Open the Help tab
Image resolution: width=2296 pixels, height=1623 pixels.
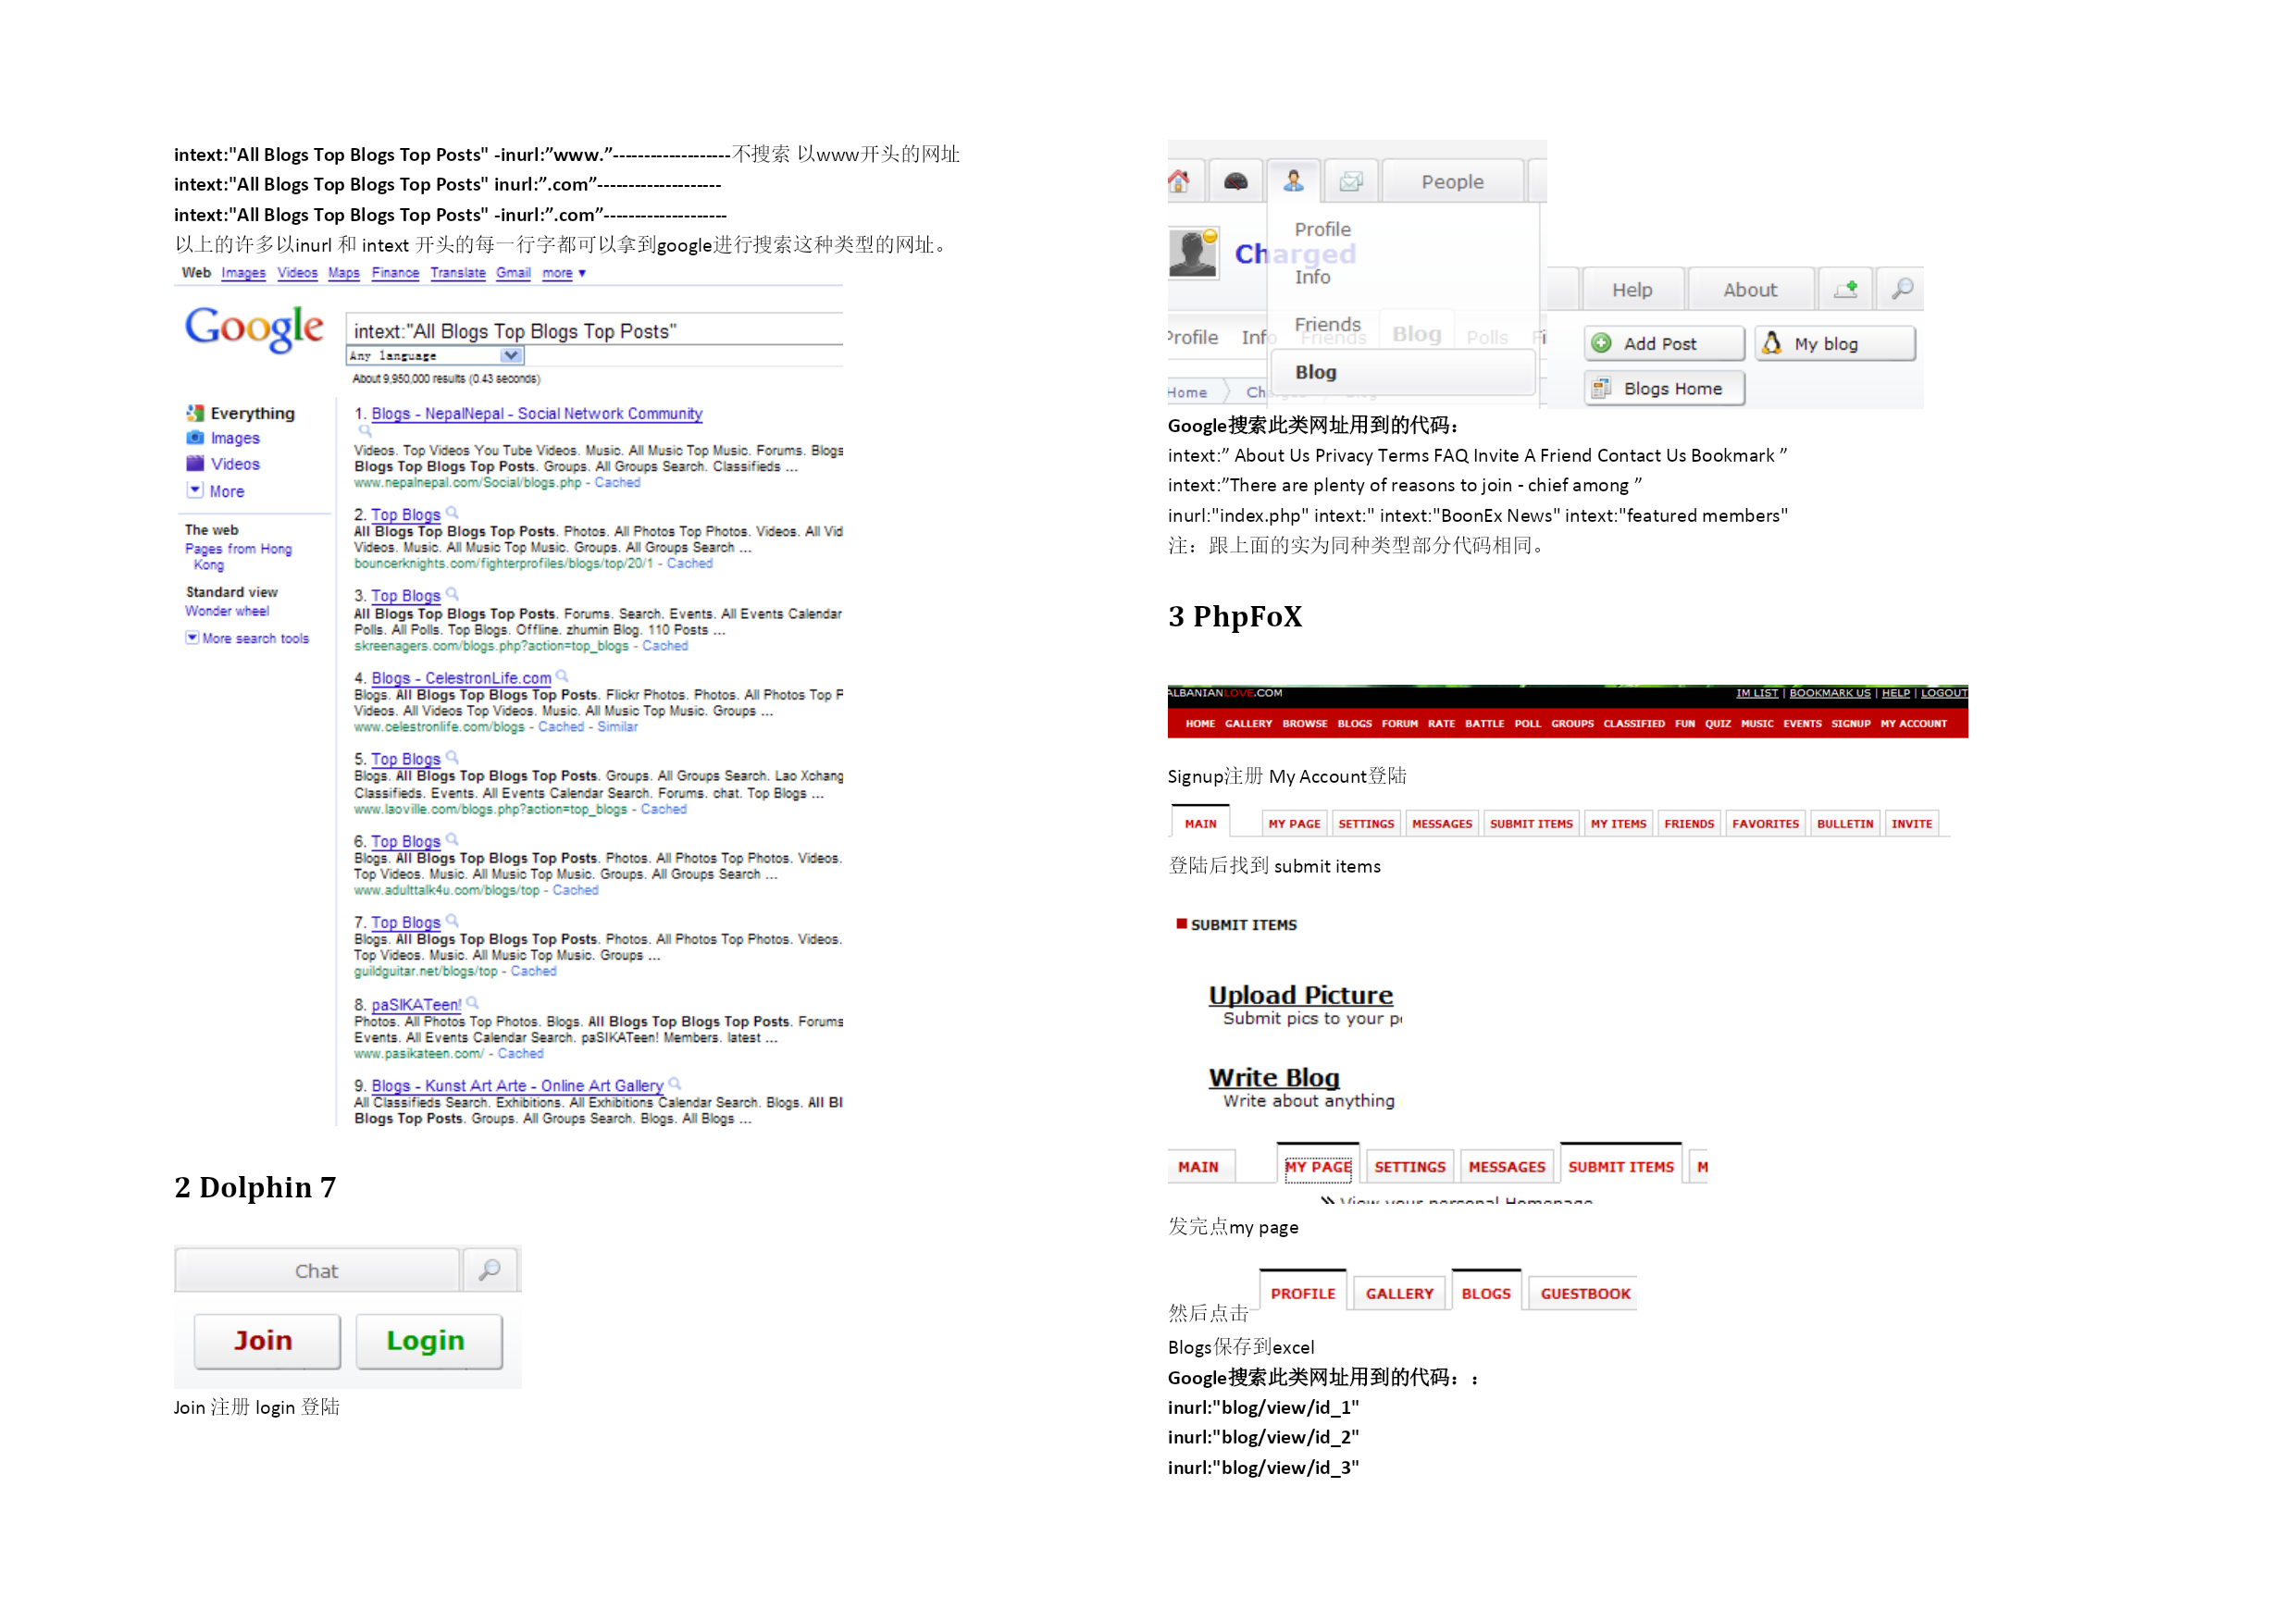pyautogui.click(x=1632, y=289)
